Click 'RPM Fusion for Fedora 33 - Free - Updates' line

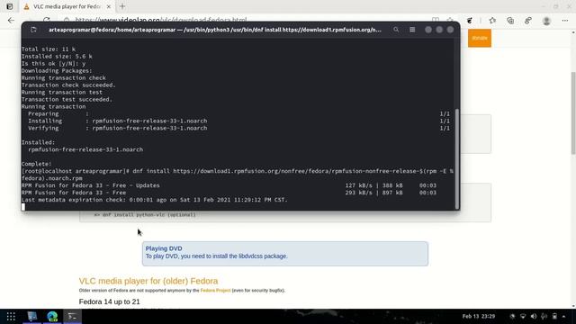[x=90, y=185]
